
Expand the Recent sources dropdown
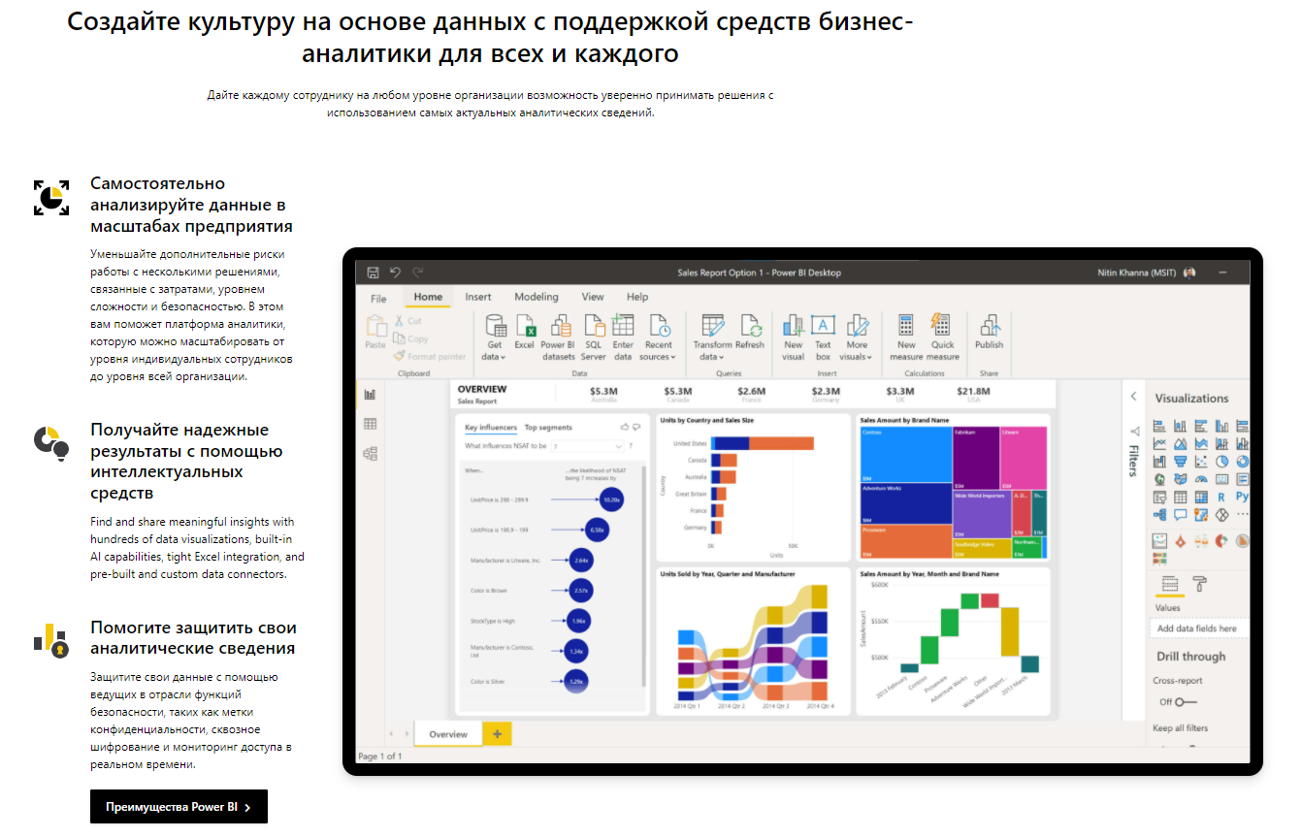tap(673, 357)
